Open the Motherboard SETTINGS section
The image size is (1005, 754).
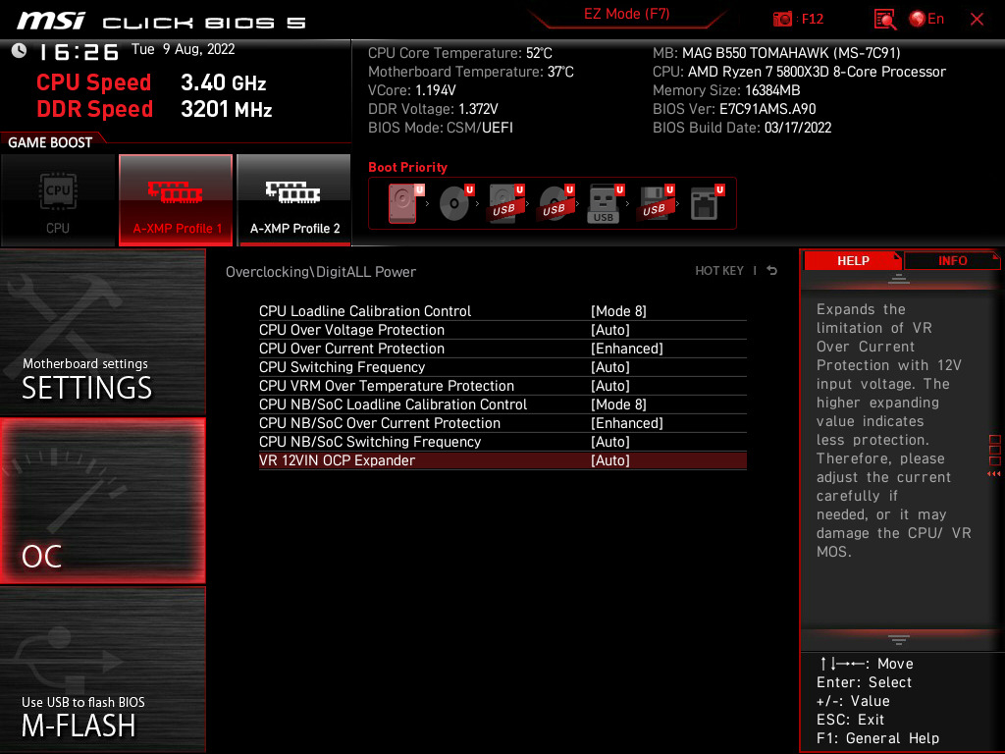click(x=102, y=332)
